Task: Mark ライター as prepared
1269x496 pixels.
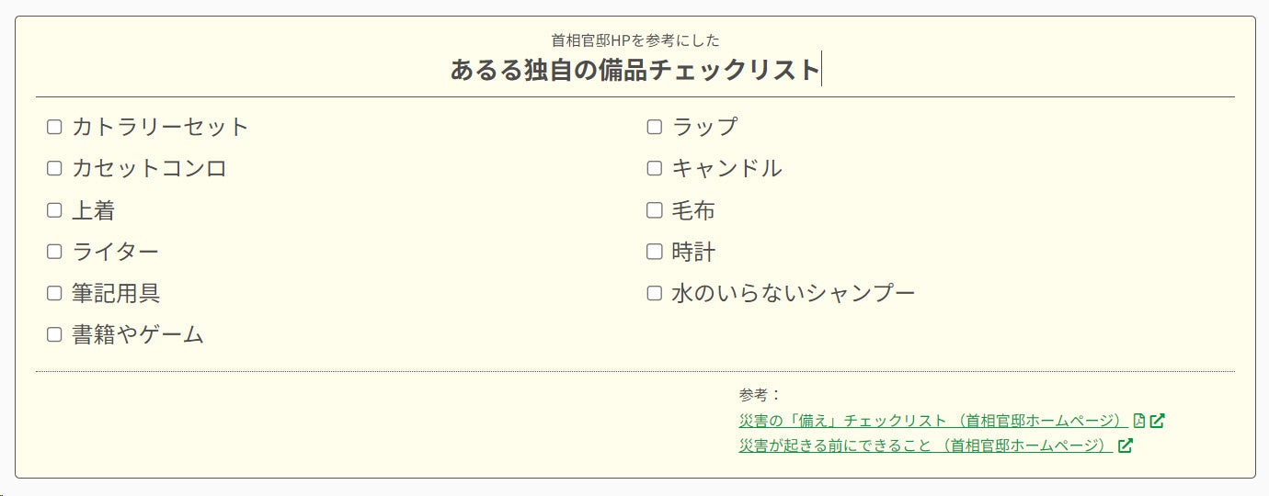Action: coord(54,252)
